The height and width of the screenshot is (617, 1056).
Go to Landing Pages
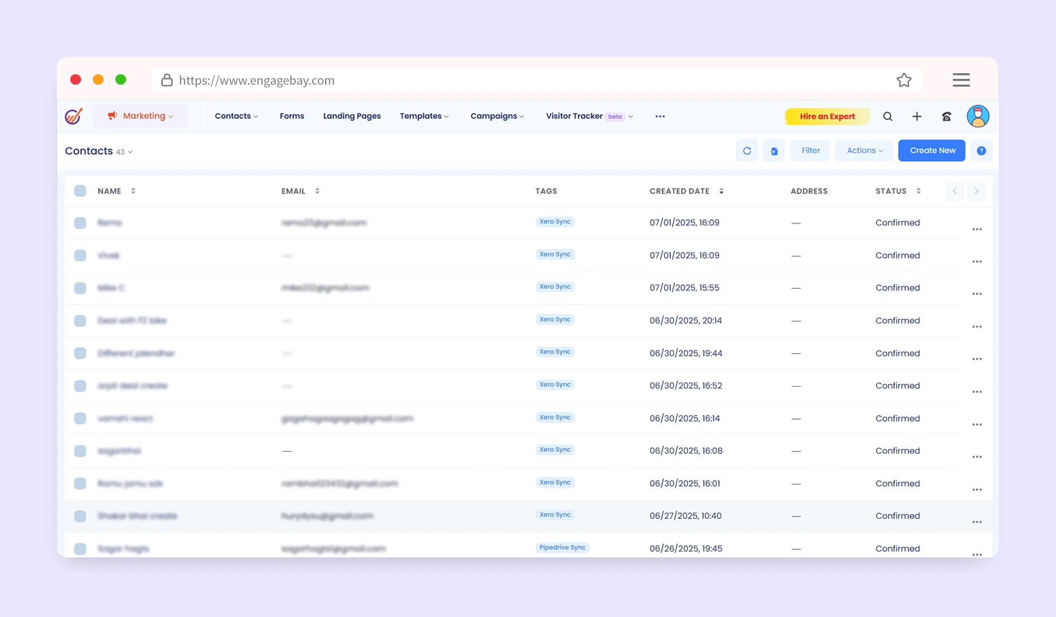[x=351, y=116]
